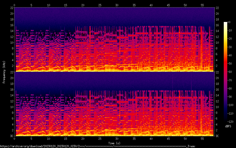Click the bright vertical streak near 55 seconds, upper channel

(201, 50)
